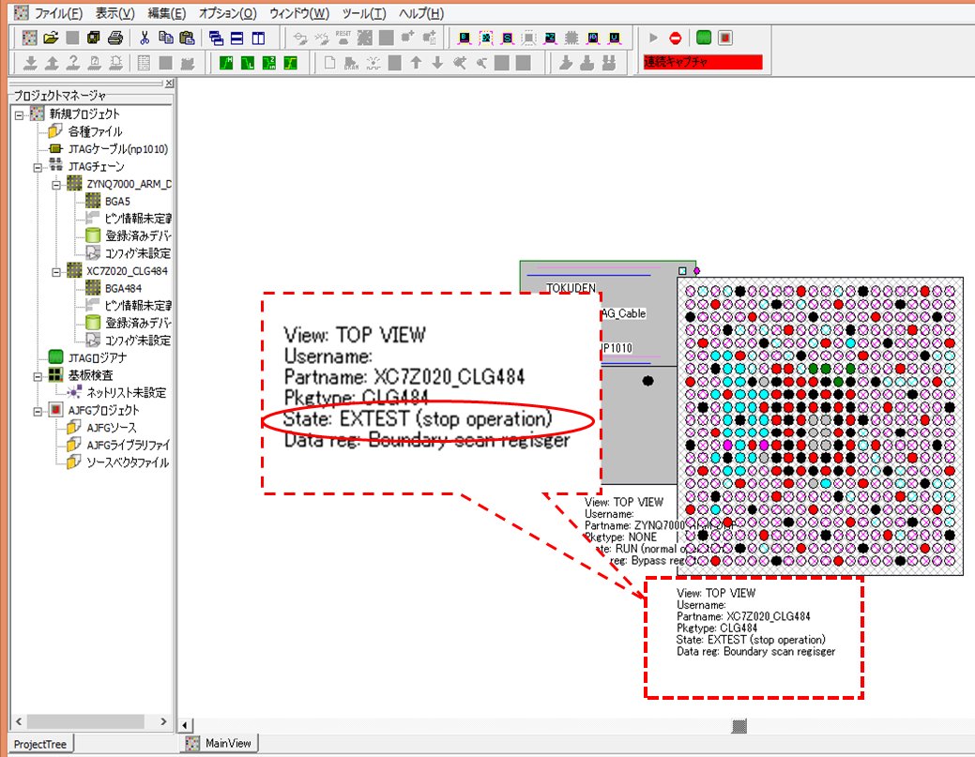The height and width of the screenshot is (757, 975).
Task: Click the Print toolbar icon
Action: (114, 38)
